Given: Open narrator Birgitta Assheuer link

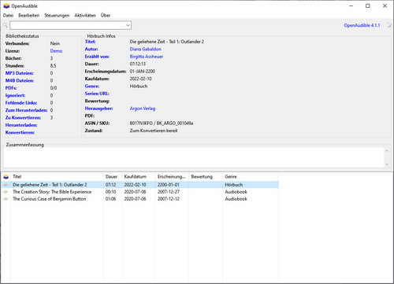Looking at the screenshot, I should [x=147, y=57].
